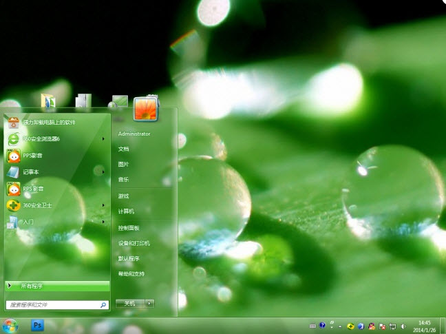Click the volume speaker icon in the tray
Screen dimensions: 446x334
tap(403, 326)
